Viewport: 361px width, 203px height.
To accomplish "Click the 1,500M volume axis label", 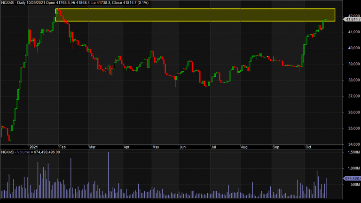I will (x=354, y=152).
